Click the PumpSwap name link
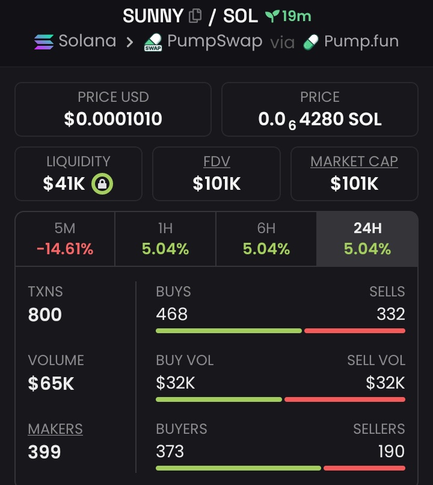The height and width of the screenshot is (485, 433). coord(215,42)
